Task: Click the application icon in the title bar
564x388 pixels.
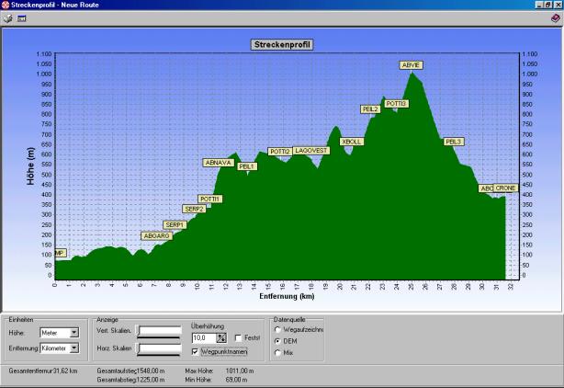Action: coord(6,5)
